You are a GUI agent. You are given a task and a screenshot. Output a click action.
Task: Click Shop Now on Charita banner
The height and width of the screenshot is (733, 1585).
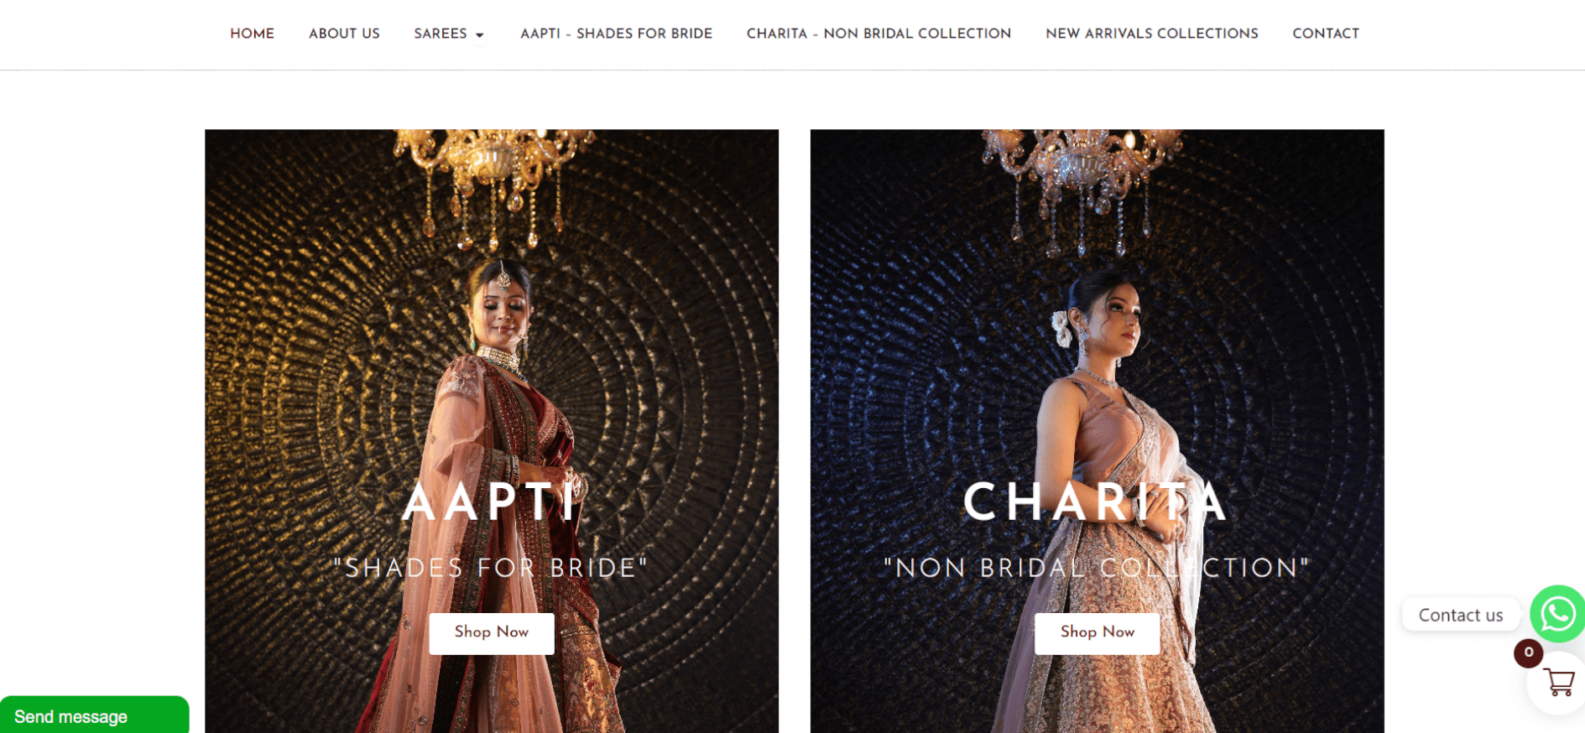click(x=1097, y=633)
